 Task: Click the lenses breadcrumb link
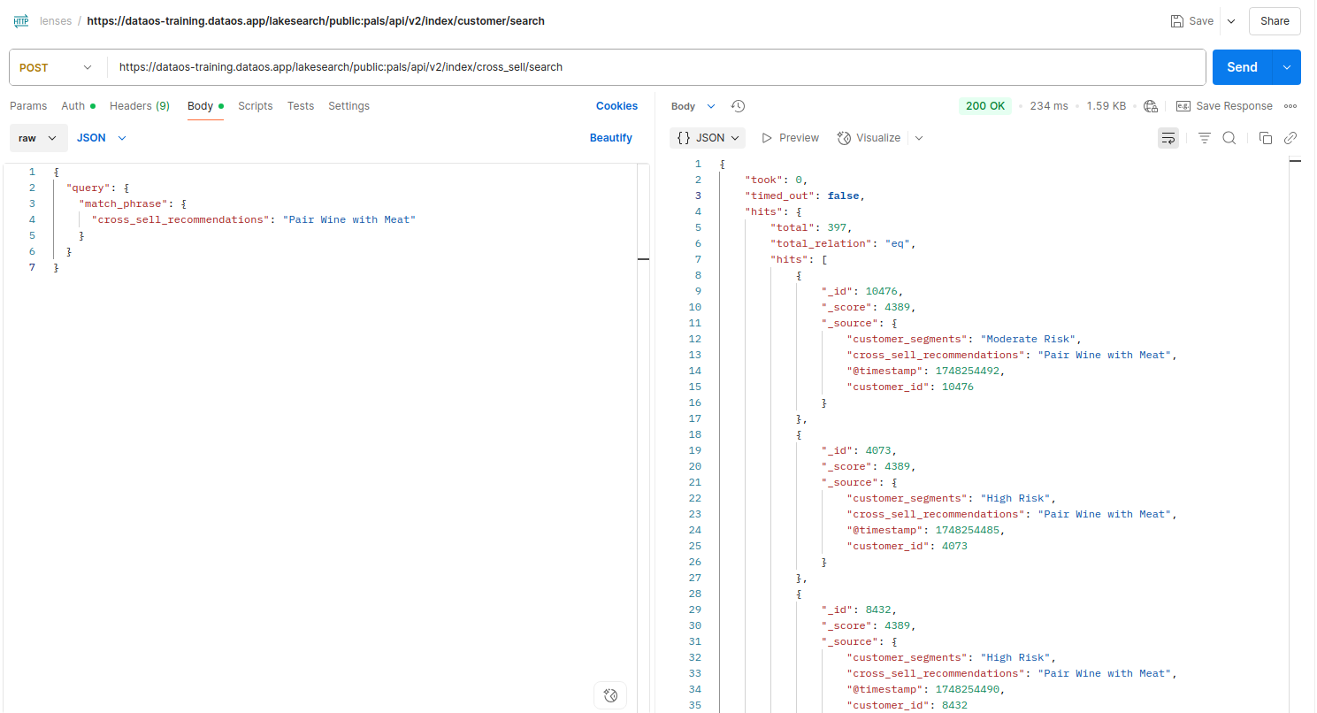pos(56,20)
